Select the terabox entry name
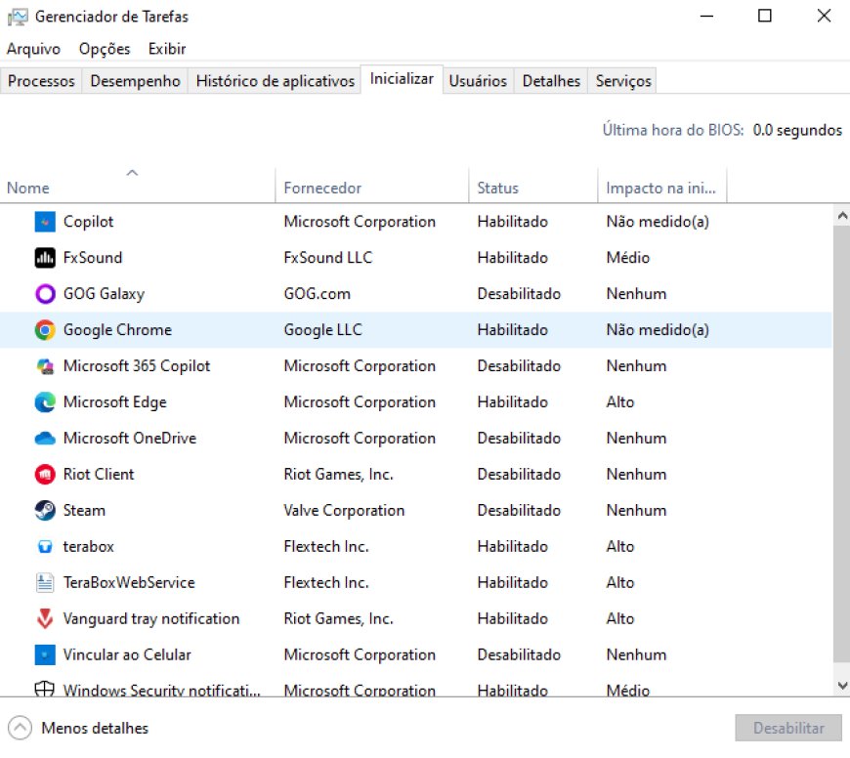850x758 pixels. tap(88, 547)
